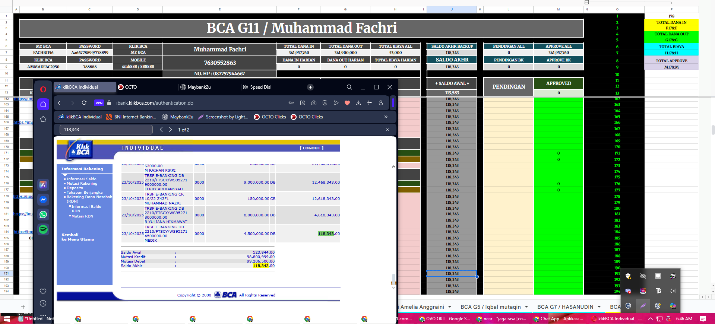Open Opera downloads icon
This screenshot has height=324, width=715.
(x=358, y=103)
